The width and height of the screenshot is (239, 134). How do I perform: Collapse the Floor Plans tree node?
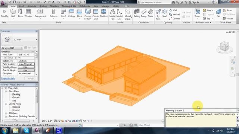click(x=6, y=91)
